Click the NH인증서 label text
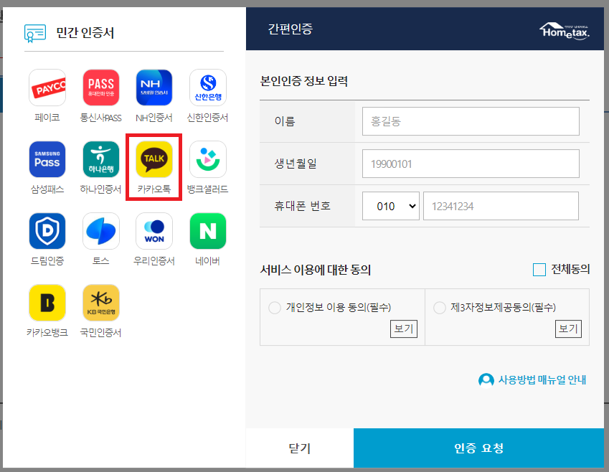 (x=154, y=118)
